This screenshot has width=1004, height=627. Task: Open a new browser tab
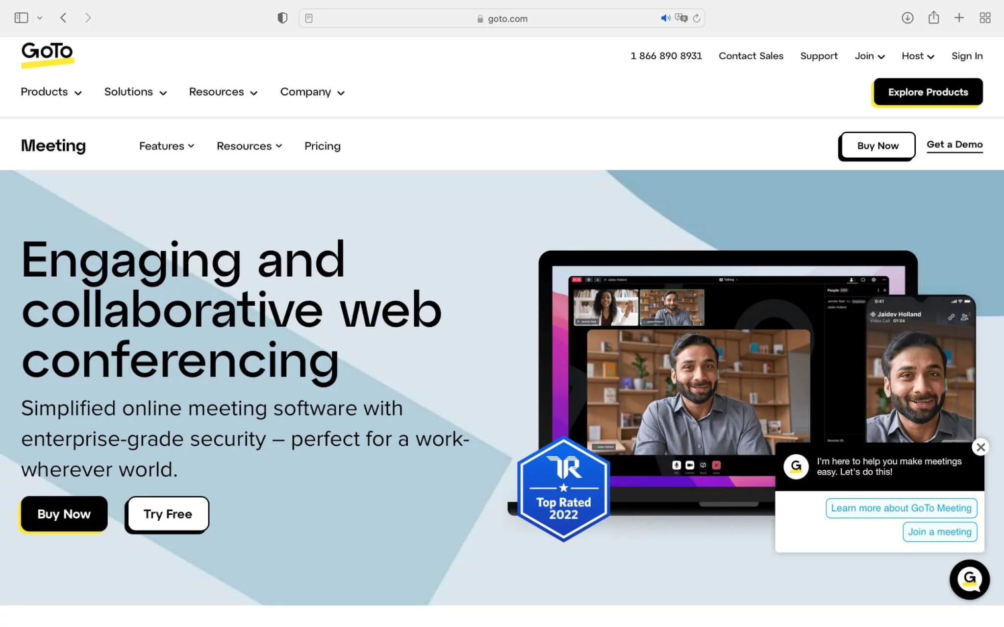(959, 18)
